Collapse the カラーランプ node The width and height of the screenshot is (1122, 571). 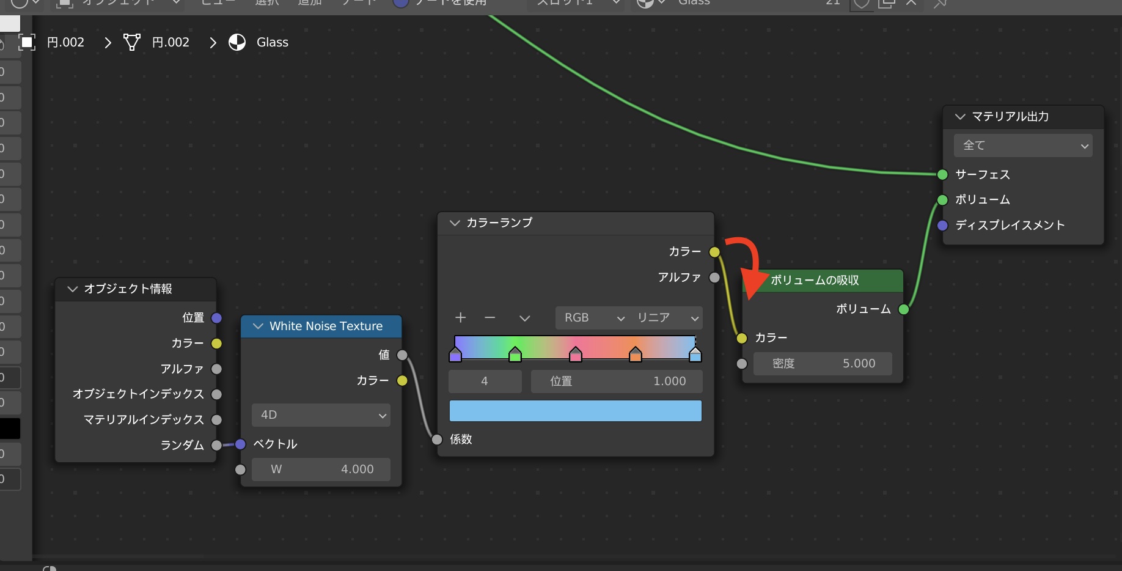click(455, 223)
